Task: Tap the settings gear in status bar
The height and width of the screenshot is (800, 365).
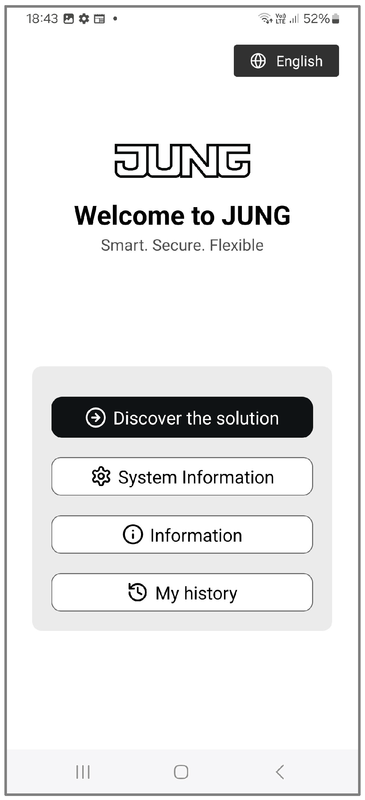Action: pos(84,19)
